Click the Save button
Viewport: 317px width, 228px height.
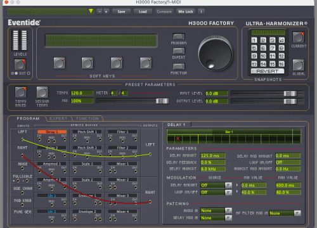121,11
